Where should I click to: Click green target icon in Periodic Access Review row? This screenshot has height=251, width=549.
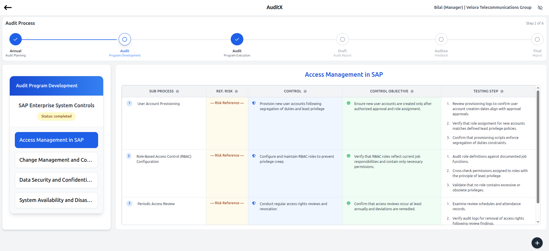pyautogui.click(x=349, y=203)
